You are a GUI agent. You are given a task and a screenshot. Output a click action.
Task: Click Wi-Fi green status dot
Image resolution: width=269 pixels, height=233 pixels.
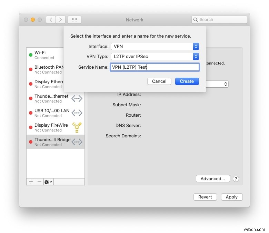click(x=31, y=55)
